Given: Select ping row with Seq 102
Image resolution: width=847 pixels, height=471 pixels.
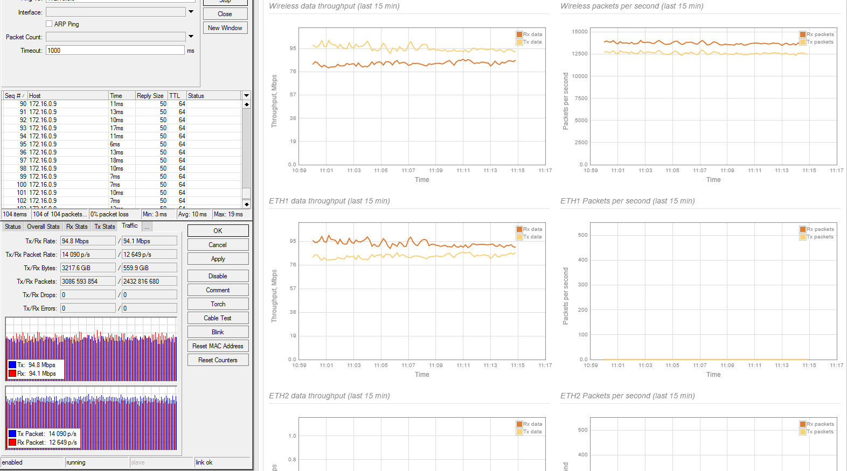Looking at the screenshot, I should pos(122,201).
